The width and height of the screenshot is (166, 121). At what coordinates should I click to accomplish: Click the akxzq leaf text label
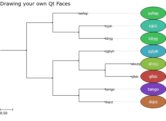(136, 64)
